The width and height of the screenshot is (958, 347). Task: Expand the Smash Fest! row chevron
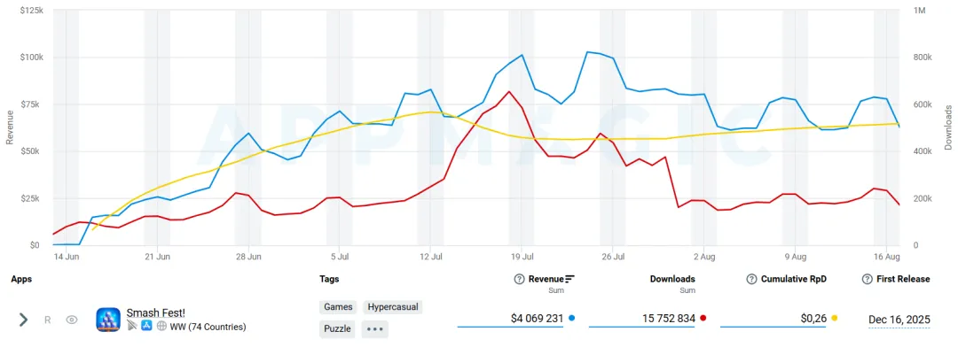(x=23, y=320)
